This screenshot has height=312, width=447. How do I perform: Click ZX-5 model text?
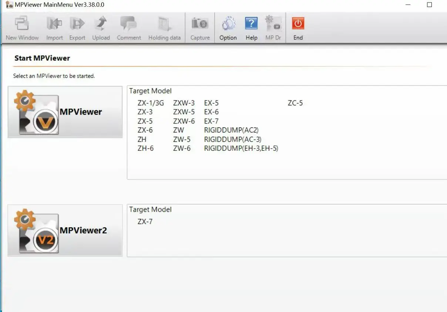click(145, 121)
